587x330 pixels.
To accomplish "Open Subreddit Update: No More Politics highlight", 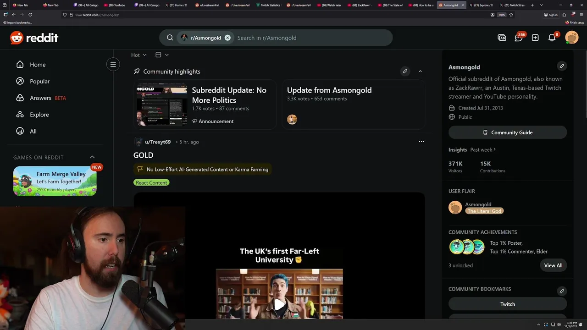I will (229, 95).
